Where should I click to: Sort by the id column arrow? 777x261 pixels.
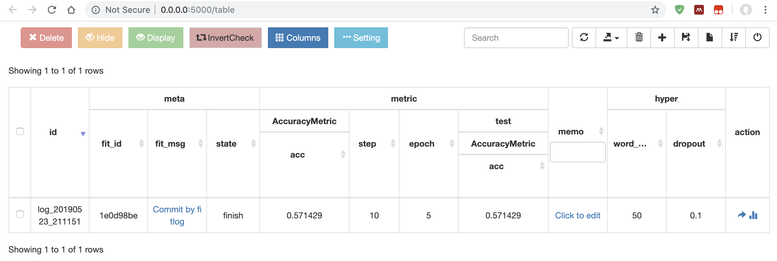pos(83,134)
